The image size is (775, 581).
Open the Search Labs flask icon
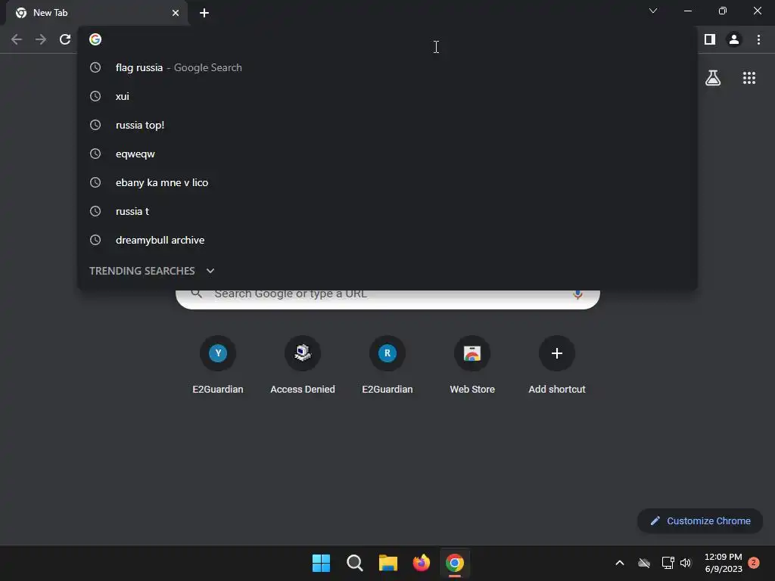[713, 78]
